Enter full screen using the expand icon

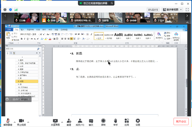click(187, 10)
